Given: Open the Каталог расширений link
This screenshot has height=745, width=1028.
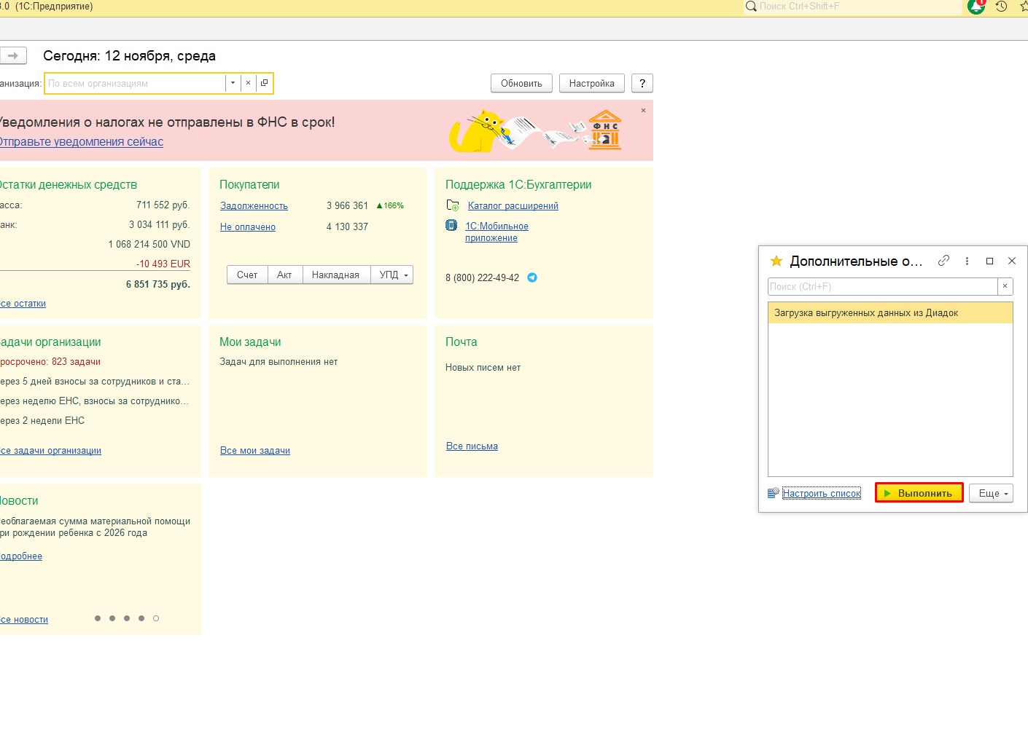Looking at the screenshot, I should [513, 206].
